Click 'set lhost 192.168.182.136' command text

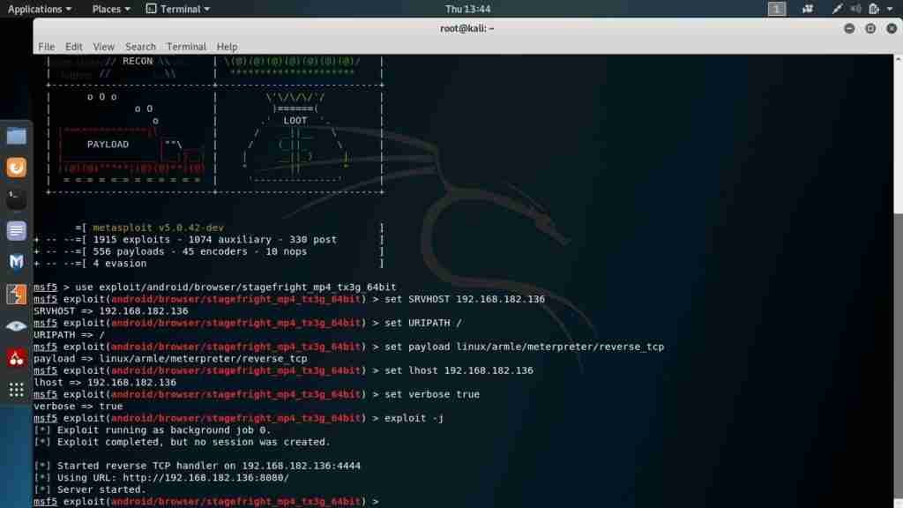pyautogui.click(x=459, y=370)
